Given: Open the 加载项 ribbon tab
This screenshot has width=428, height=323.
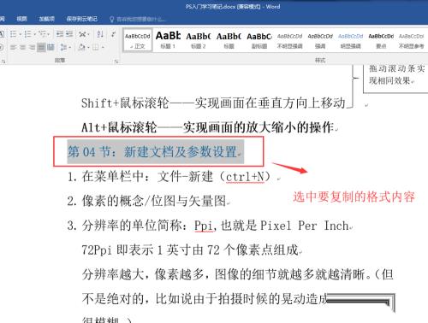Looking at the screenshot, I should [x=47, y=19].
